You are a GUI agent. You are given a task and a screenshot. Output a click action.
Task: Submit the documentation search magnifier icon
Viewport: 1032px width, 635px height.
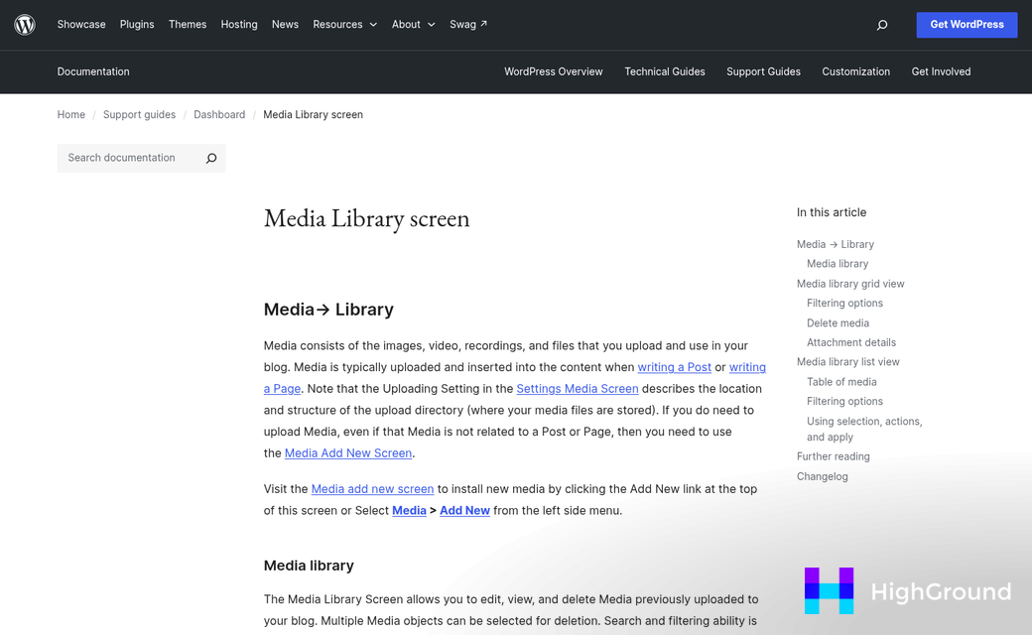(211, 158)
